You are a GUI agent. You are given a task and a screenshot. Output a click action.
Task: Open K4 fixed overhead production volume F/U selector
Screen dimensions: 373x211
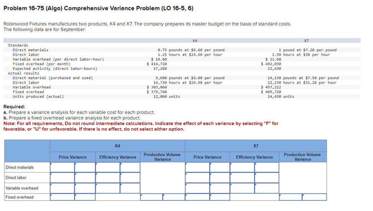coord(174,197)
